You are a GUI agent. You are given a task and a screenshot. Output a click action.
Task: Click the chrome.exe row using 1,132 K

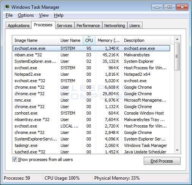point(91,107)
